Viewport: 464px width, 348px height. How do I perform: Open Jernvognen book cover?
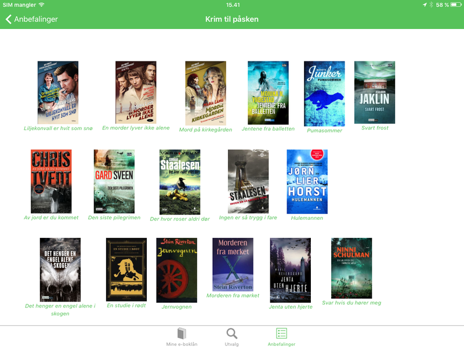(x=177, y=270)
